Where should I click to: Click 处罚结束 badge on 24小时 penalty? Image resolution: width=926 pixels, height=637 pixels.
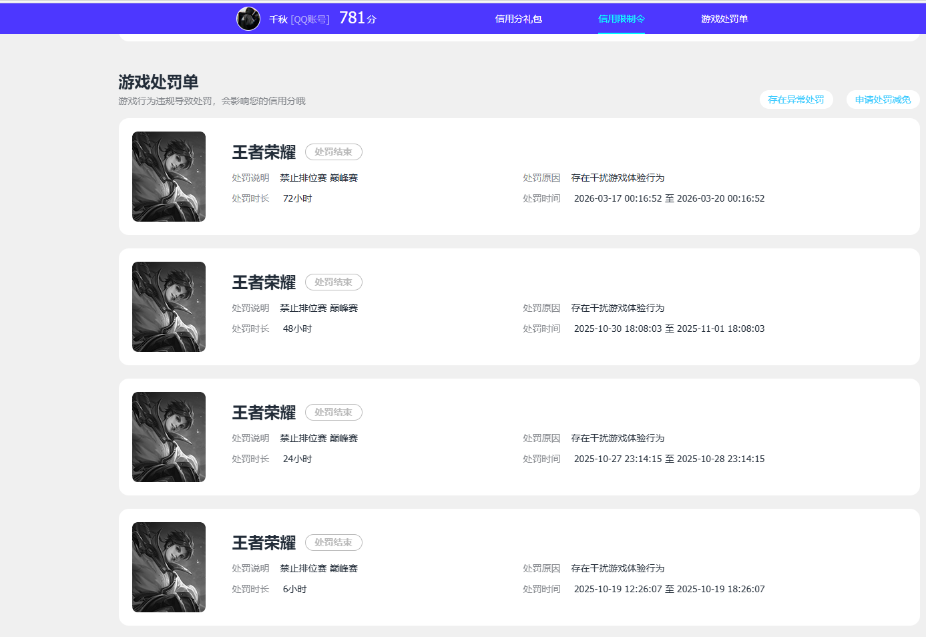[x=333, y=413]
